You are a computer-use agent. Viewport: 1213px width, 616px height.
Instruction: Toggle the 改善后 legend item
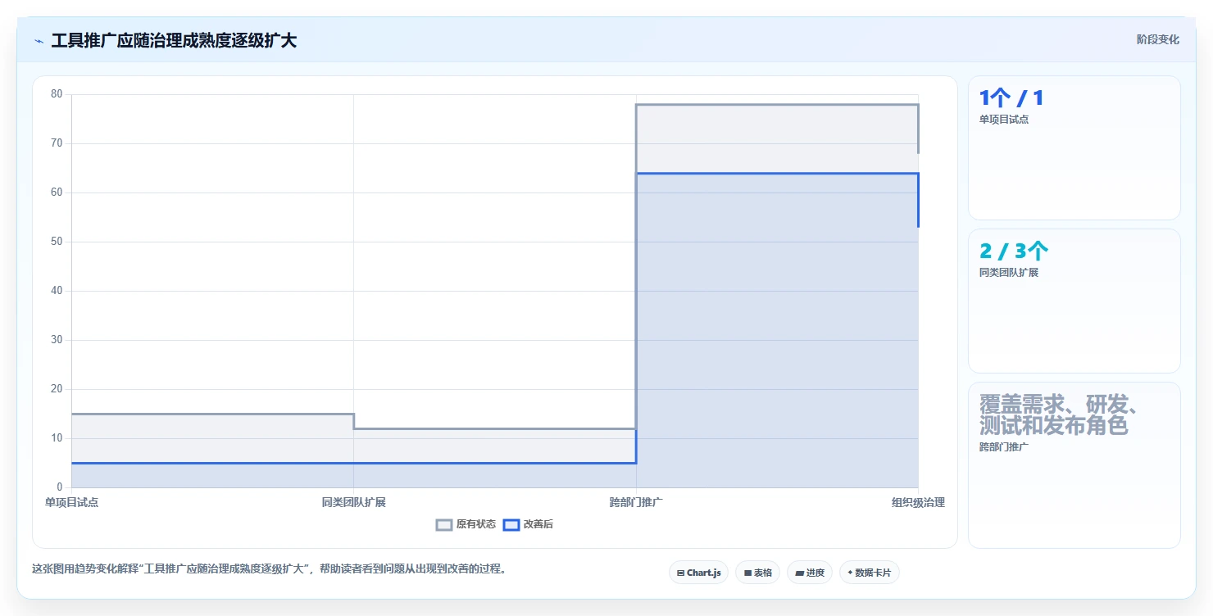[528, 524]
